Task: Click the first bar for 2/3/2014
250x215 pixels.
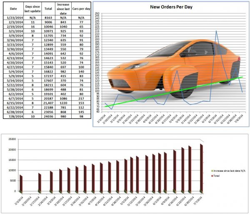Action: pyautogui.click(x=22, y=183)
